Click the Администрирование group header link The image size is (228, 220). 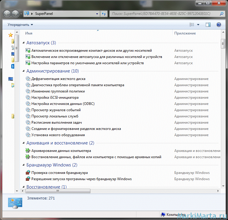[x=52, y=71]
